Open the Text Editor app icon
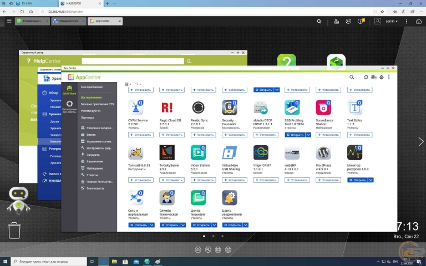 point(354,108)
